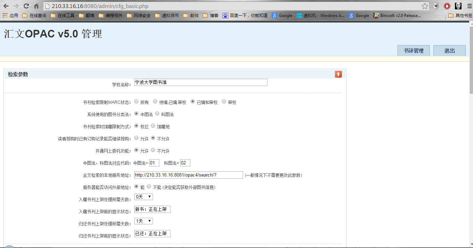The height and width of the screenshot is (248, 473).
Task: Select 不能 for 服务器访问外部地址
Action: coord(149,187)
